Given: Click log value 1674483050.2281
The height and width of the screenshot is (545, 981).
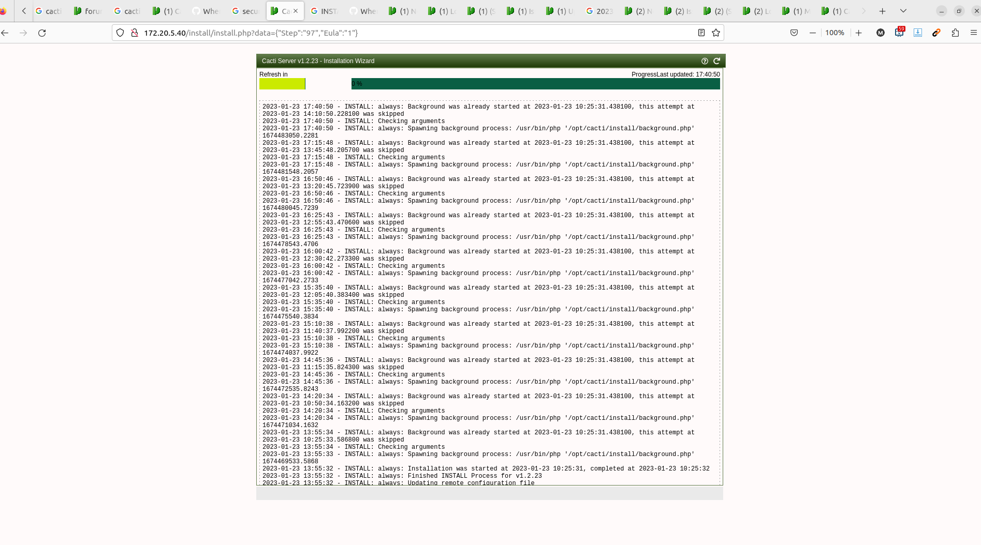Looking at the screenshot, I should click(x=290, y=135).
